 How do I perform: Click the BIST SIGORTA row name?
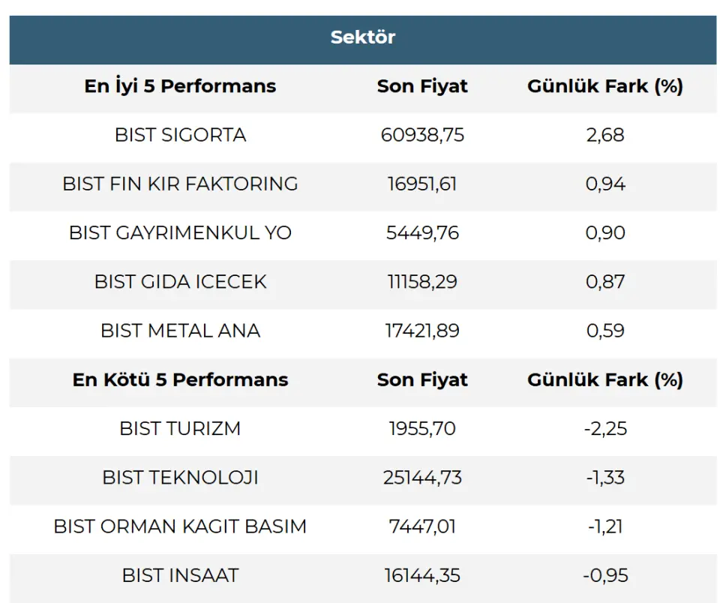[180, 135]
